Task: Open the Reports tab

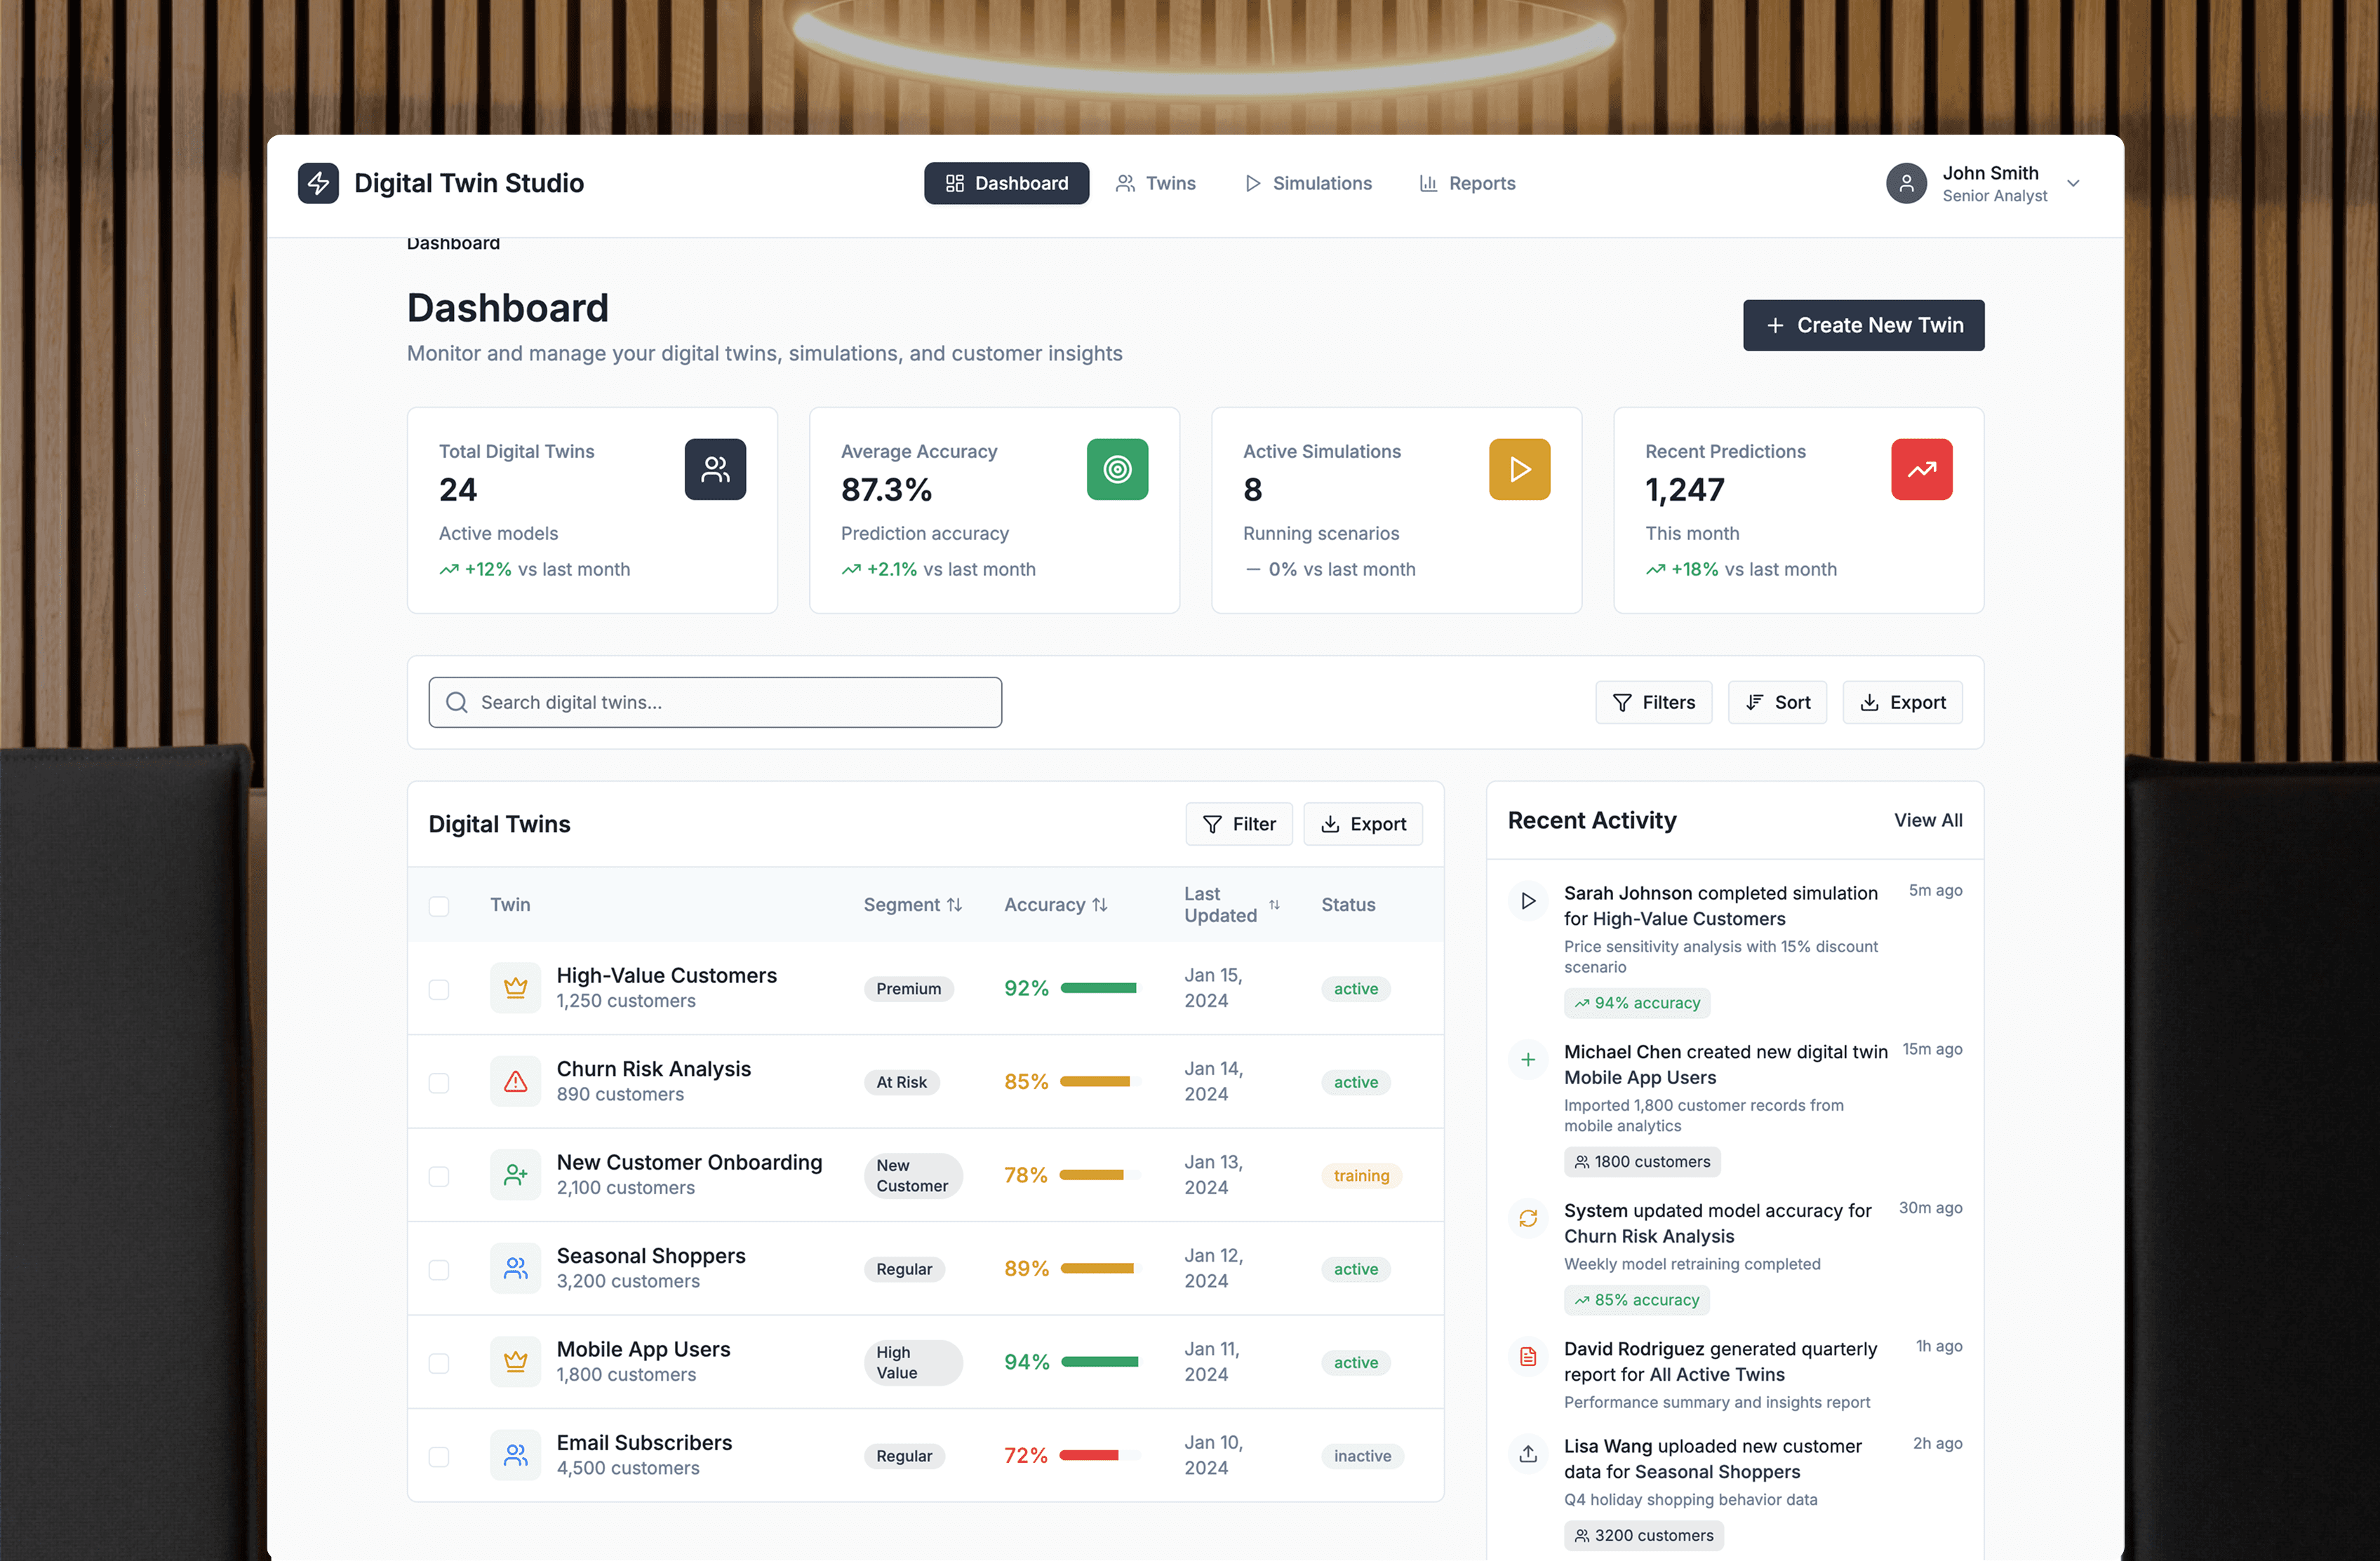Action: click(1467, 183)
